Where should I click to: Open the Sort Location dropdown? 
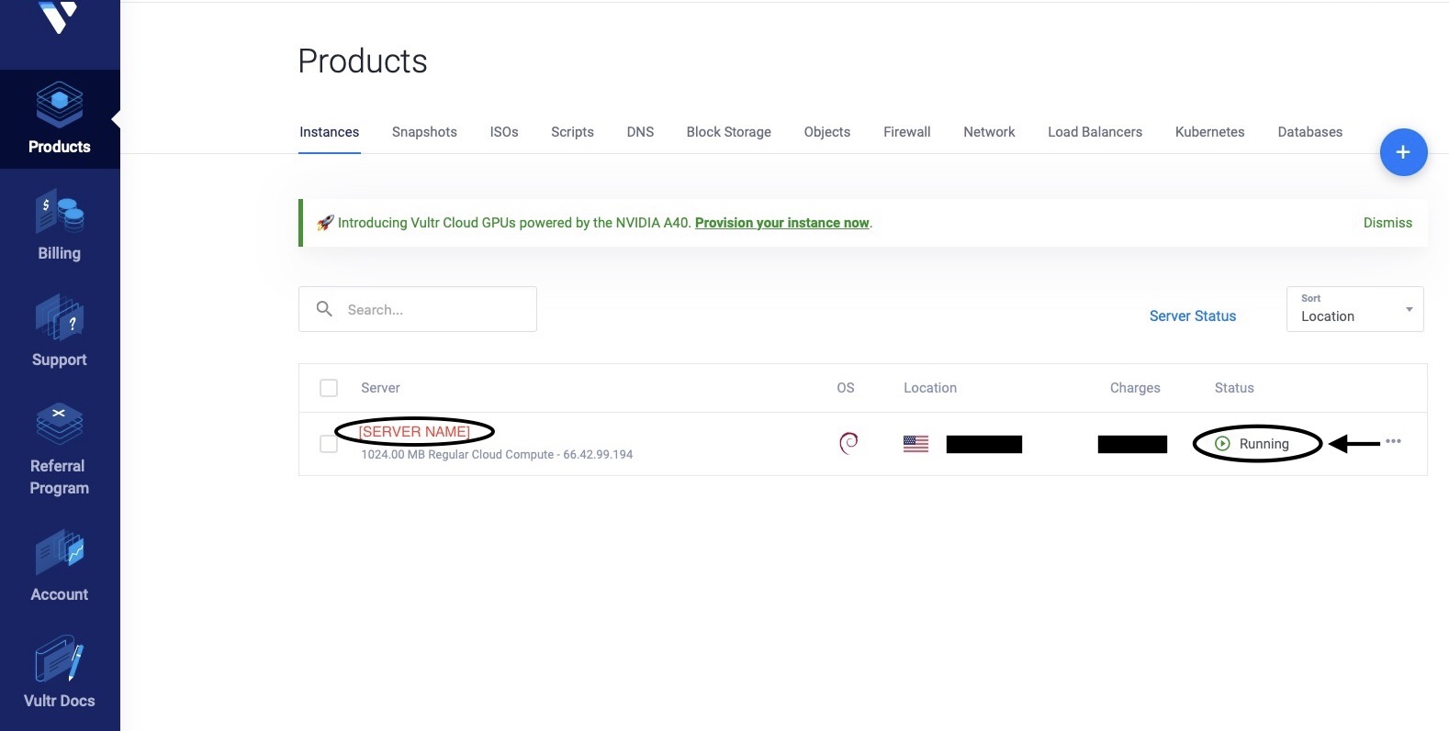[1355, 309]
